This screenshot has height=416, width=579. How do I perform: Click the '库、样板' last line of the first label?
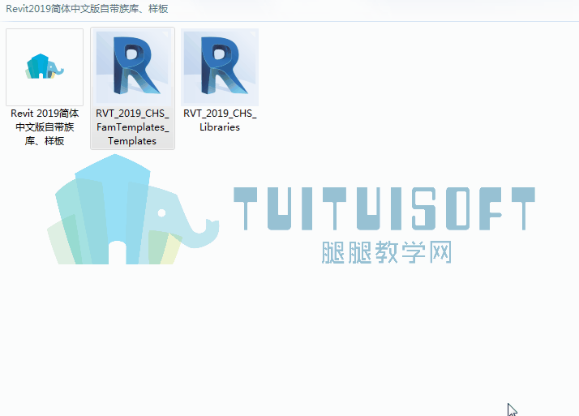(45, 140)
